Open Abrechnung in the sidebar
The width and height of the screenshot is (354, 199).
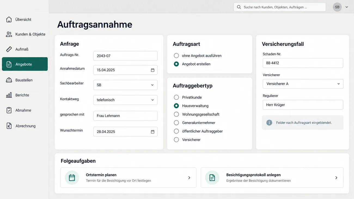pyautogui.click(x=25, y=126)
